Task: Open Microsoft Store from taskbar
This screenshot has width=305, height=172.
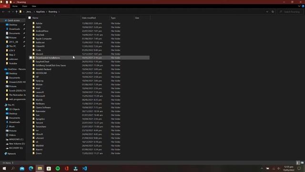Action: pos(49,168)
